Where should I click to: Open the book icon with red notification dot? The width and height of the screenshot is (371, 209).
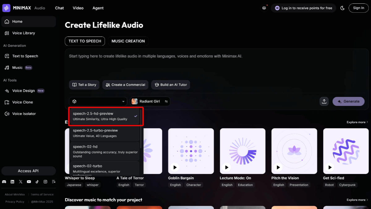pyautogui.click(x=264, y=8)
